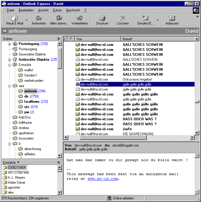Open the Senden/Empfangen dropdown arrow
The height and width of the screenshot is (202, 201).
coord(158,20)
